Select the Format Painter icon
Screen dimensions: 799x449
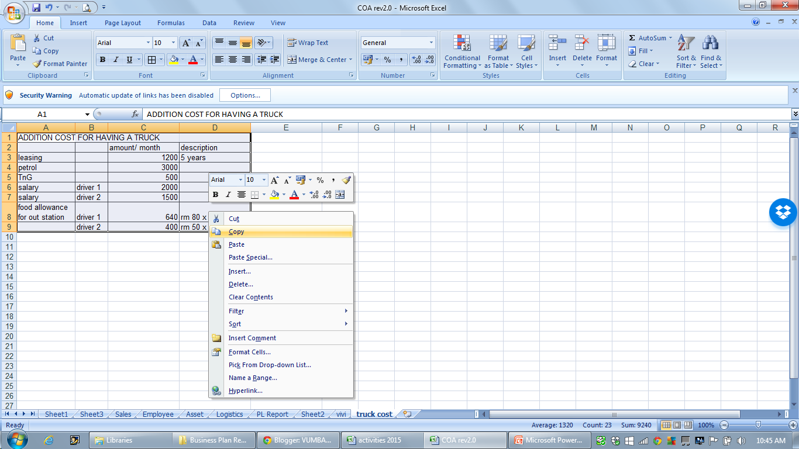pos(60,64)
